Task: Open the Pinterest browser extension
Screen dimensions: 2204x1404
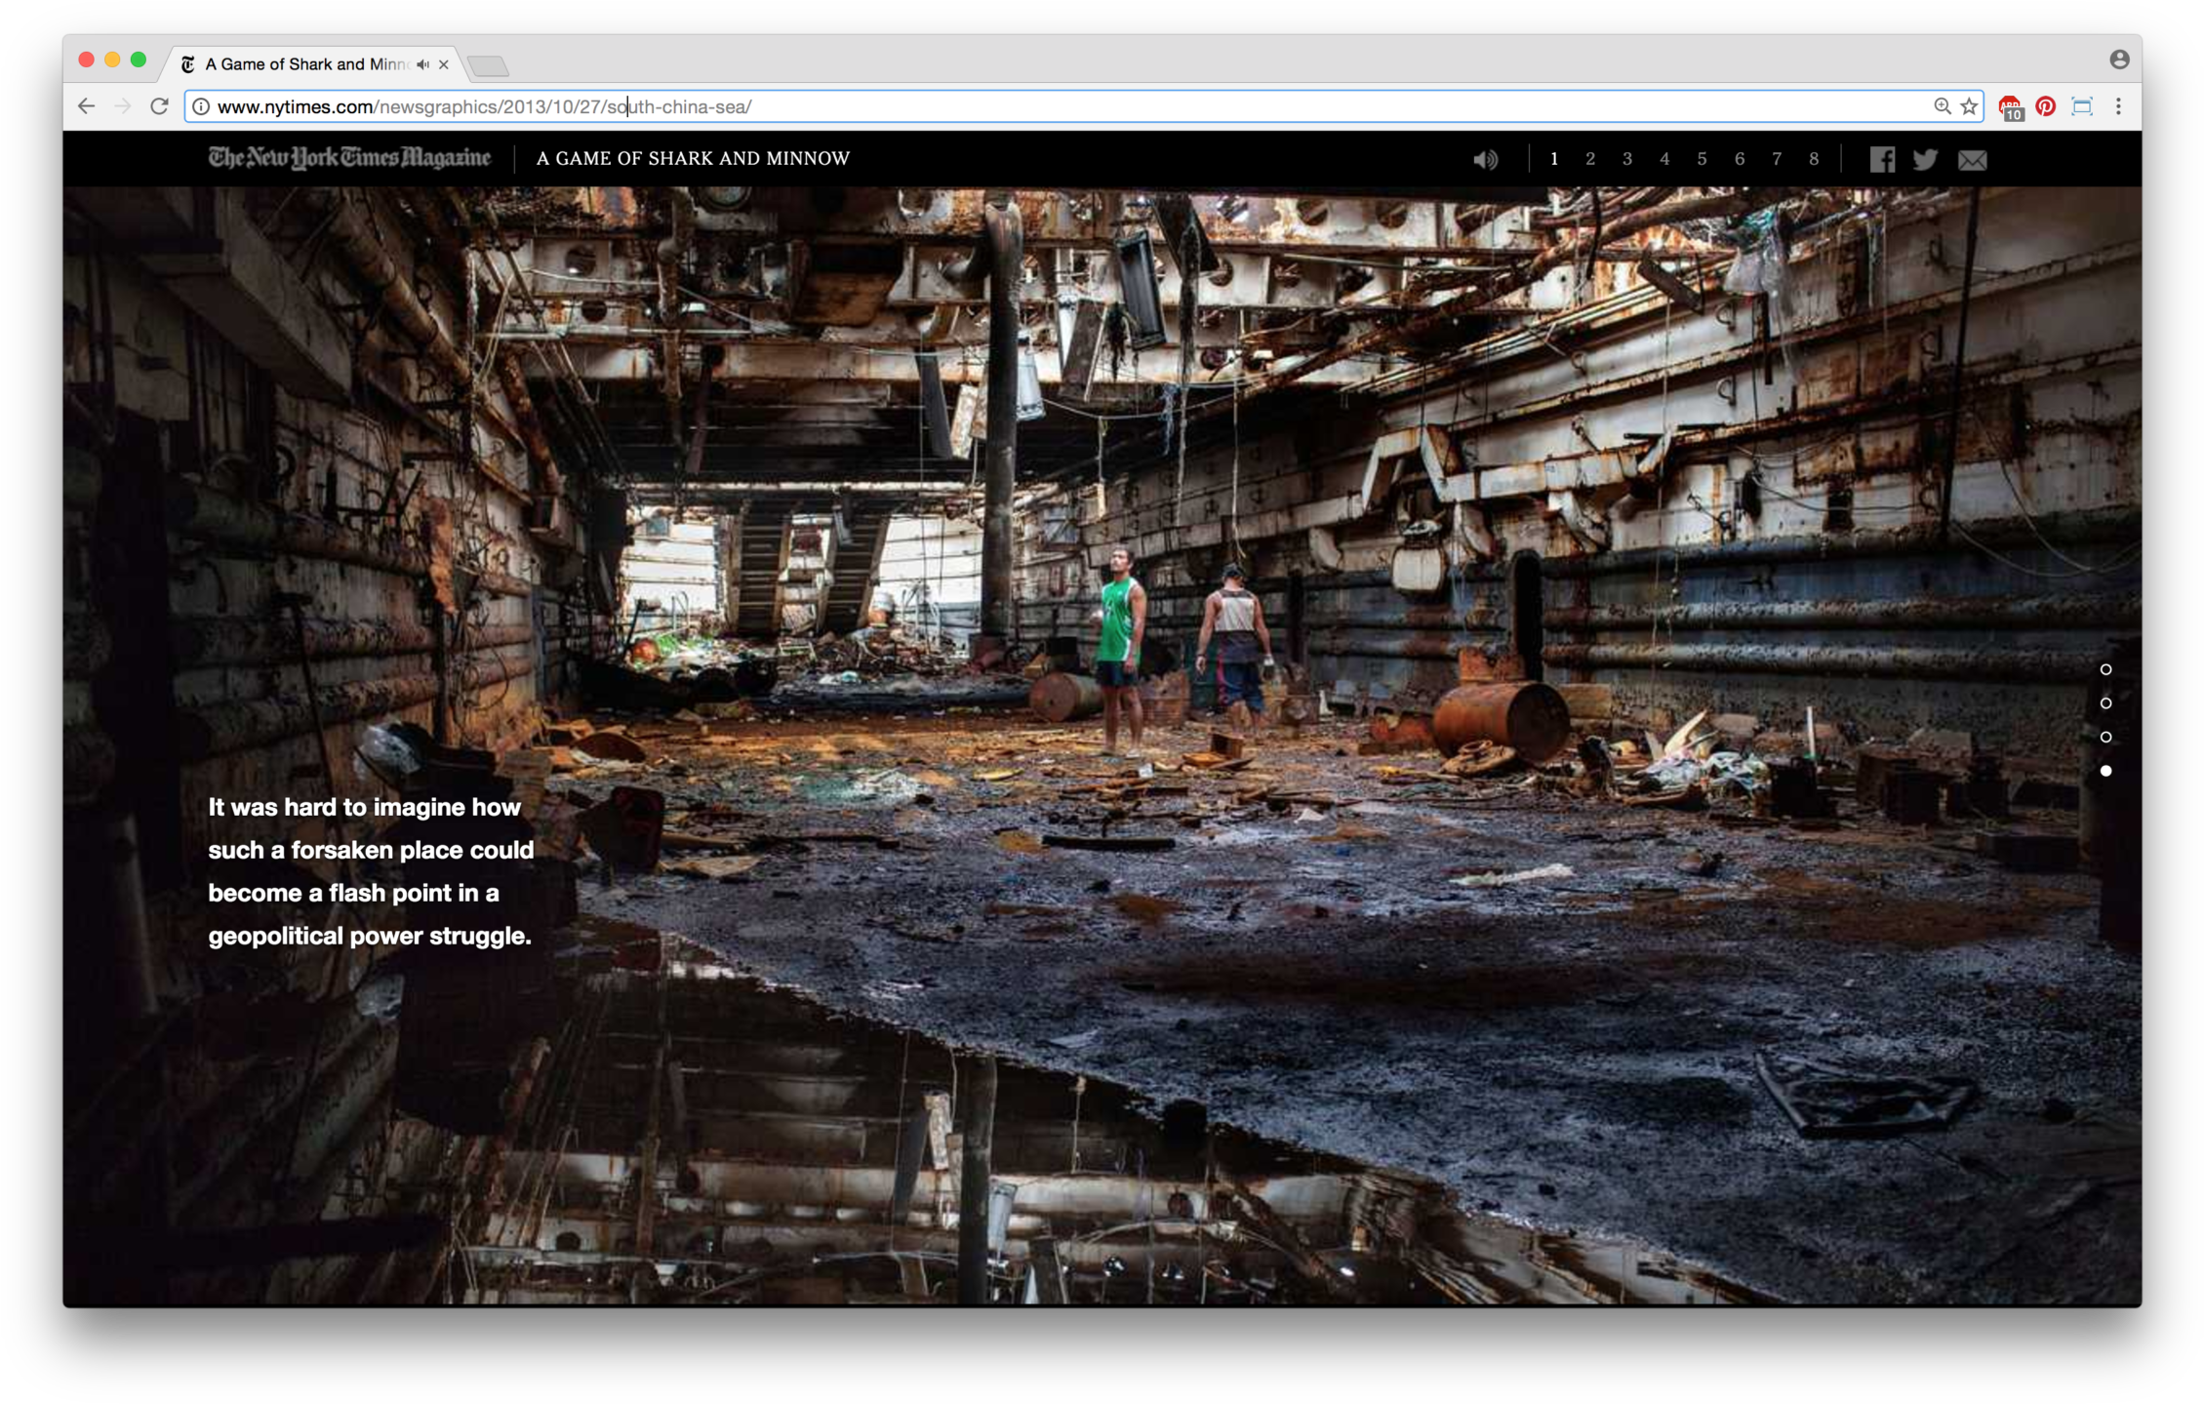Action: [2046, 106]
